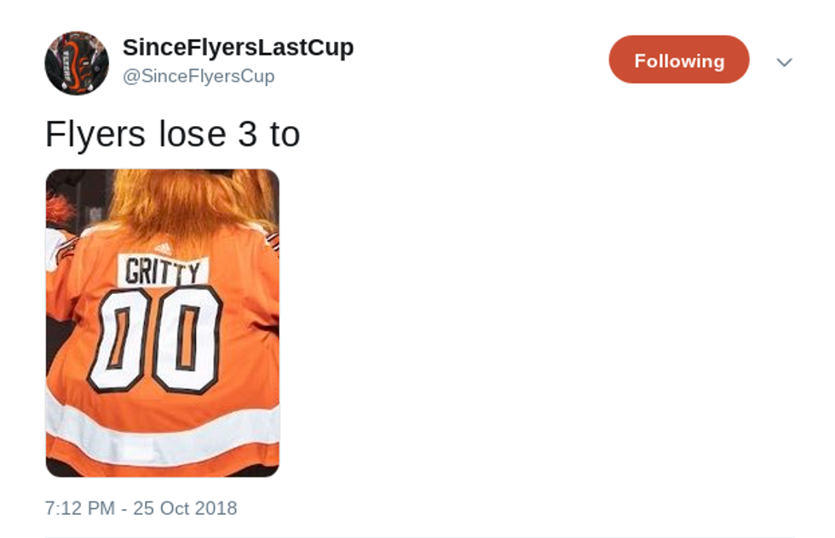Open the @SinceFlyersCup handle link
835x538 pixels.
coord(199,77)
